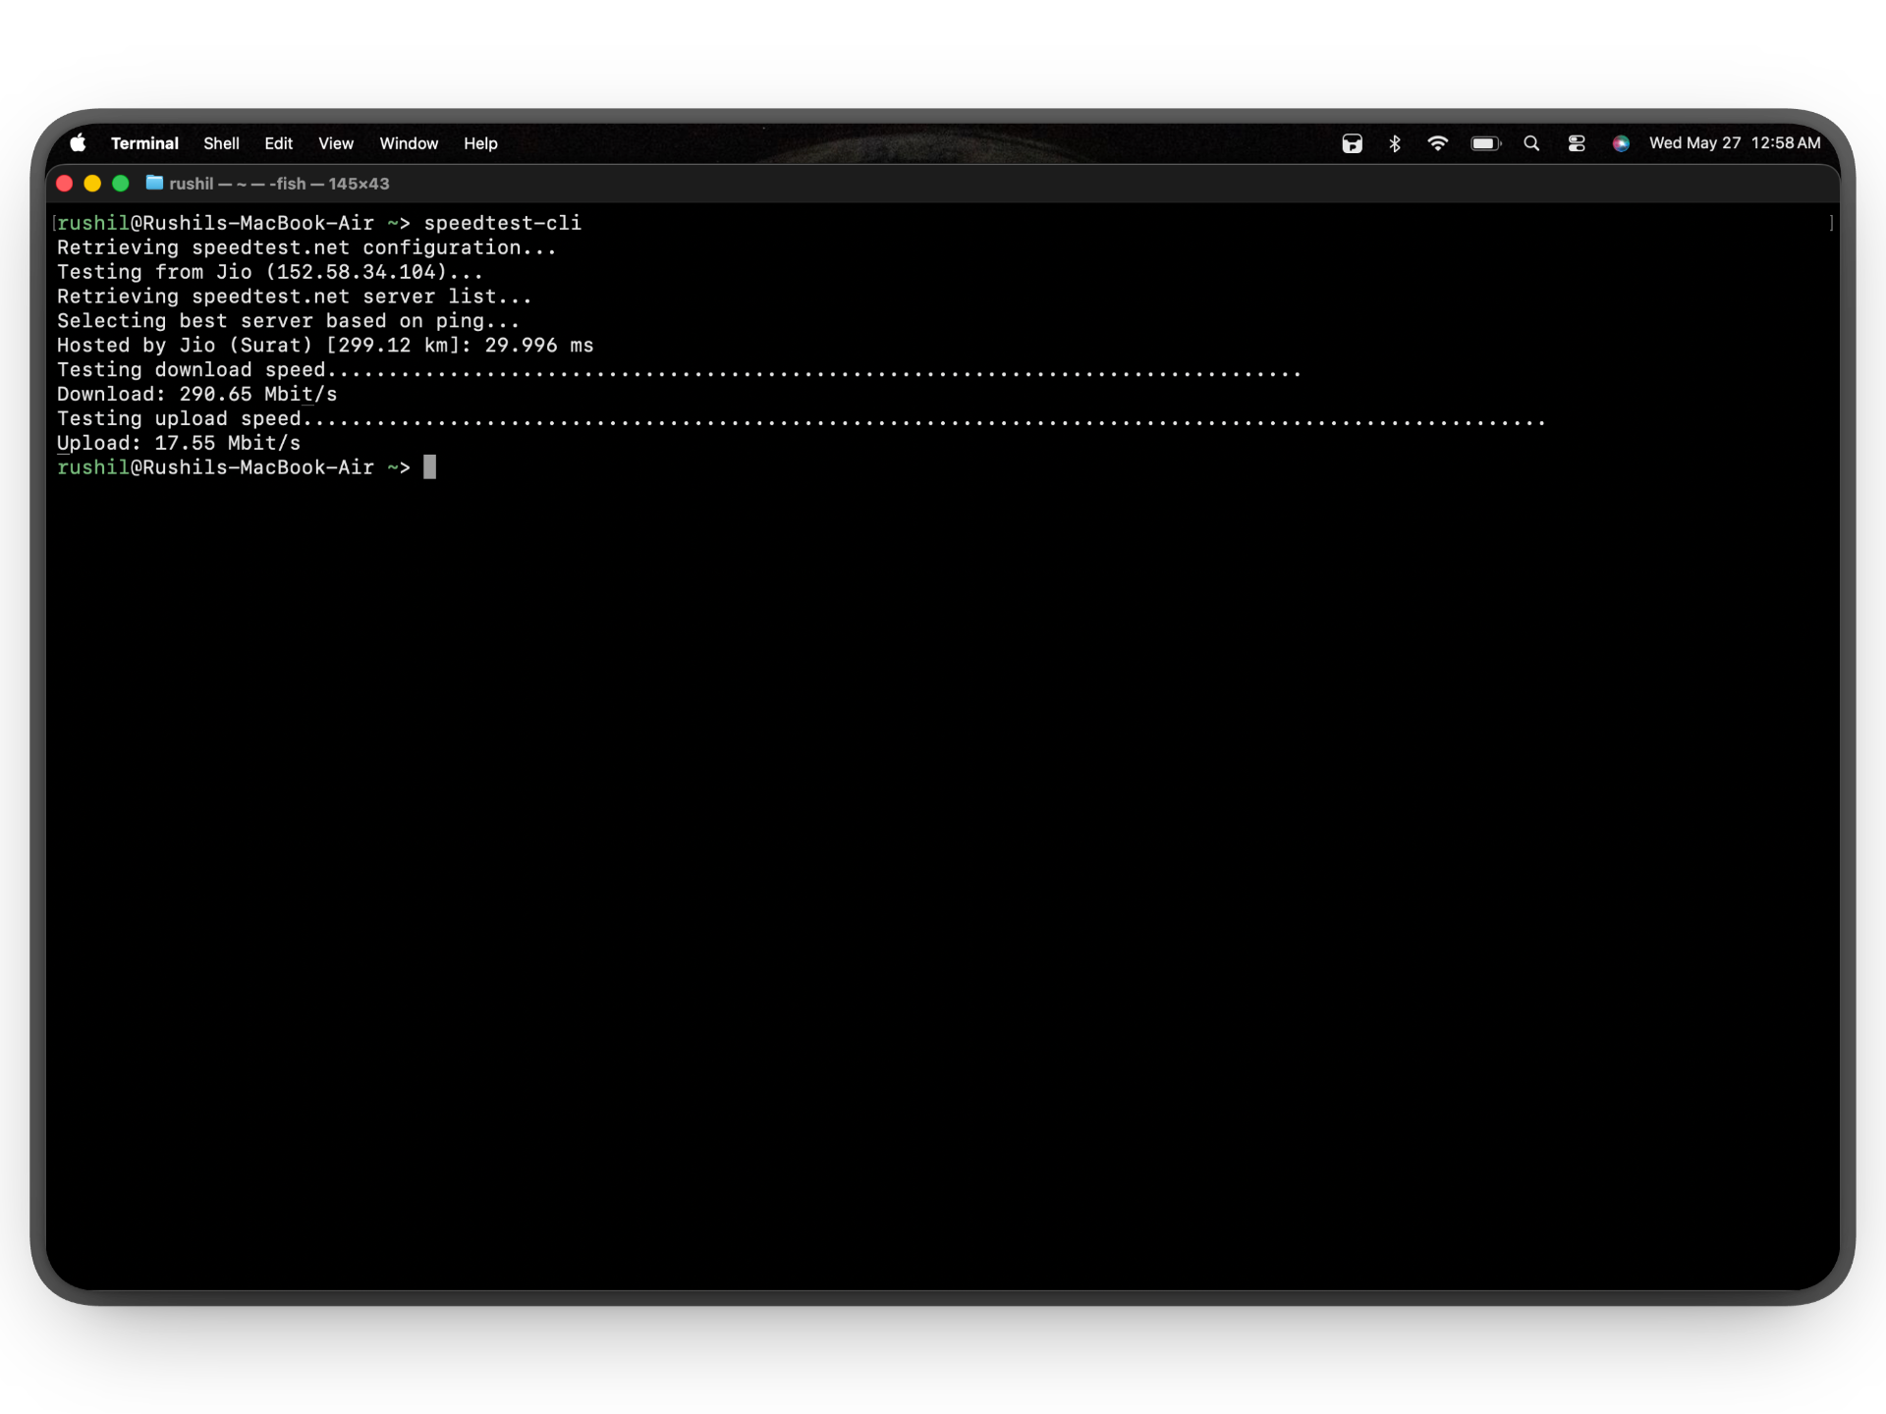Click the leftmost menu bar status icon
The width and height of the screenshot is (1886, 1414).
tap(1353, 143)
